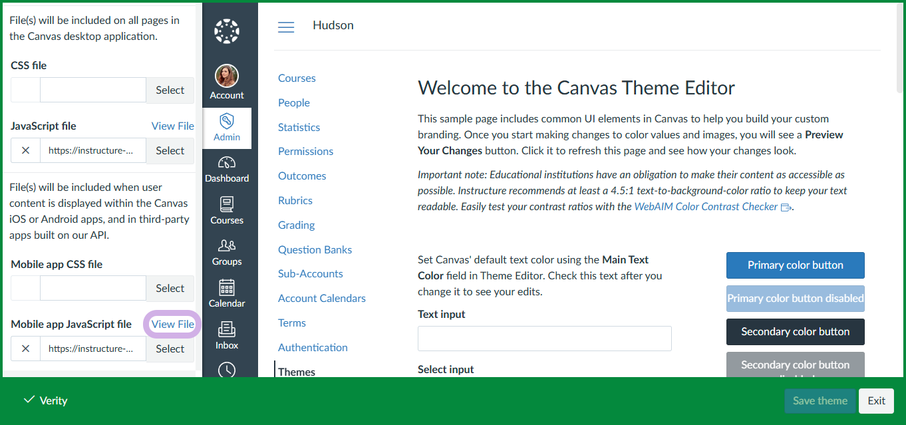Viewport: 906px width, 425px height.
Task: View the JavaScript file
Action: [173, 126]
